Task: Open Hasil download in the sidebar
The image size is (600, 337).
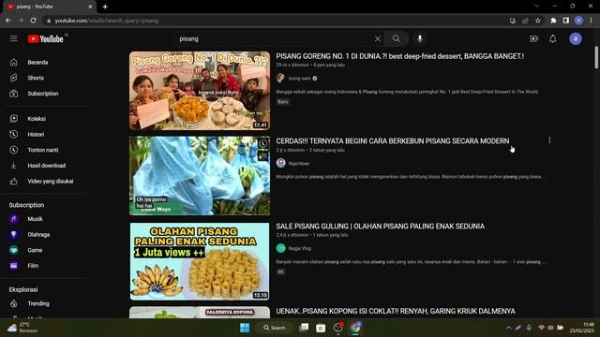Action: point(46,166)
